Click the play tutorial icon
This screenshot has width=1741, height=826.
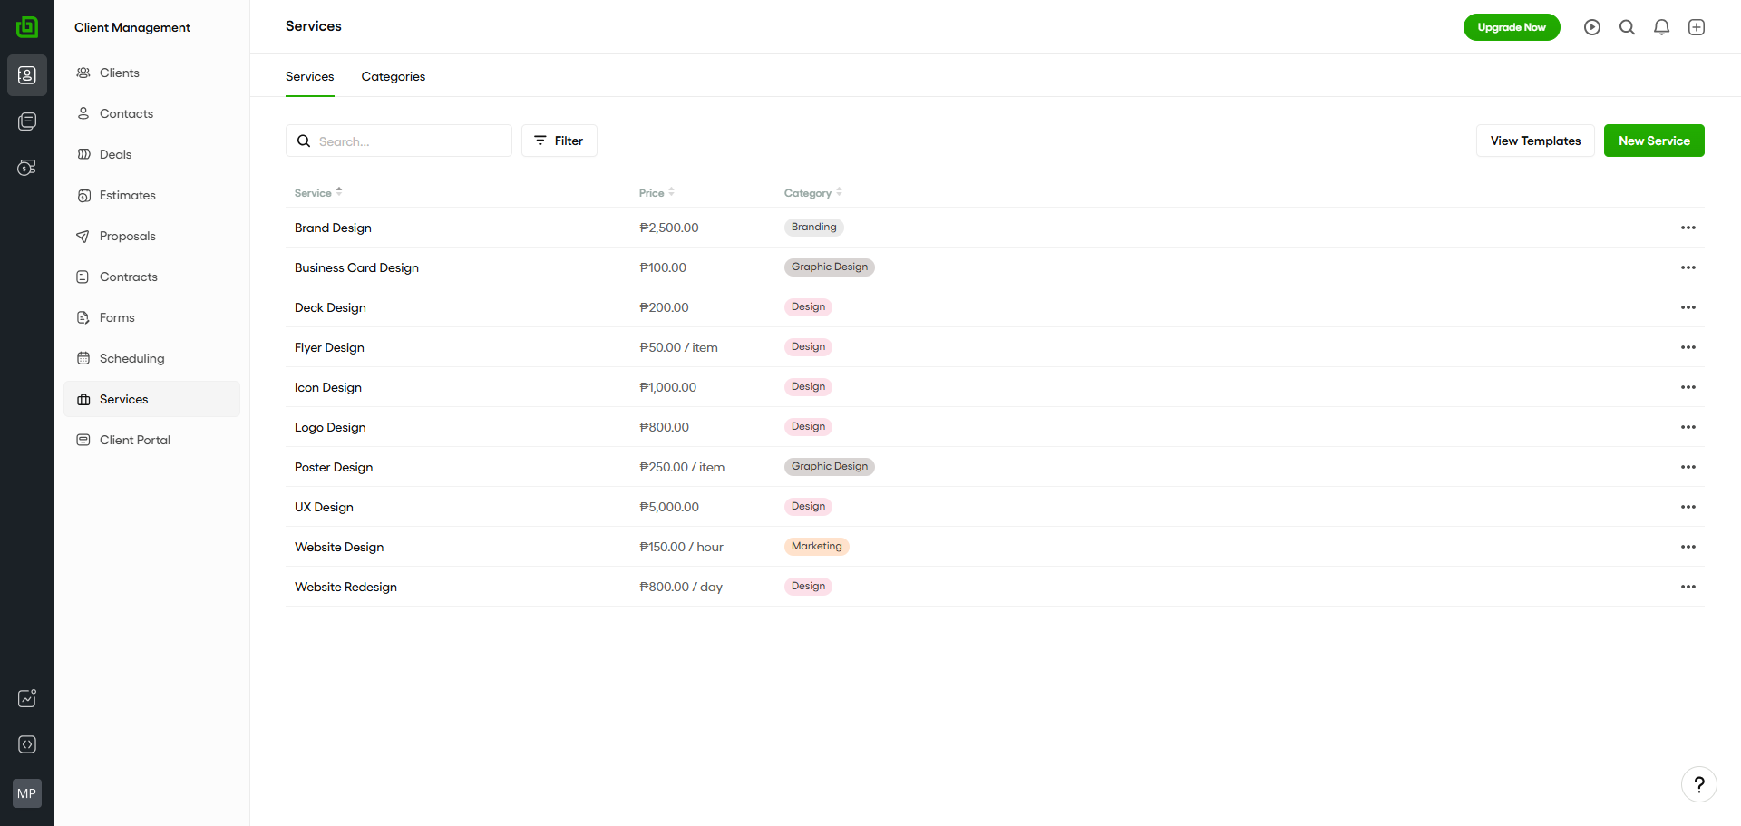1592,27
